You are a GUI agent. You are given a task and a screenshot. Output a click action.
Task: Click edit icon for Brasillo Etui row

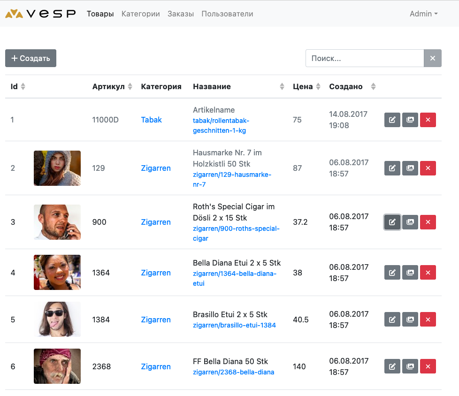[392, 320]
